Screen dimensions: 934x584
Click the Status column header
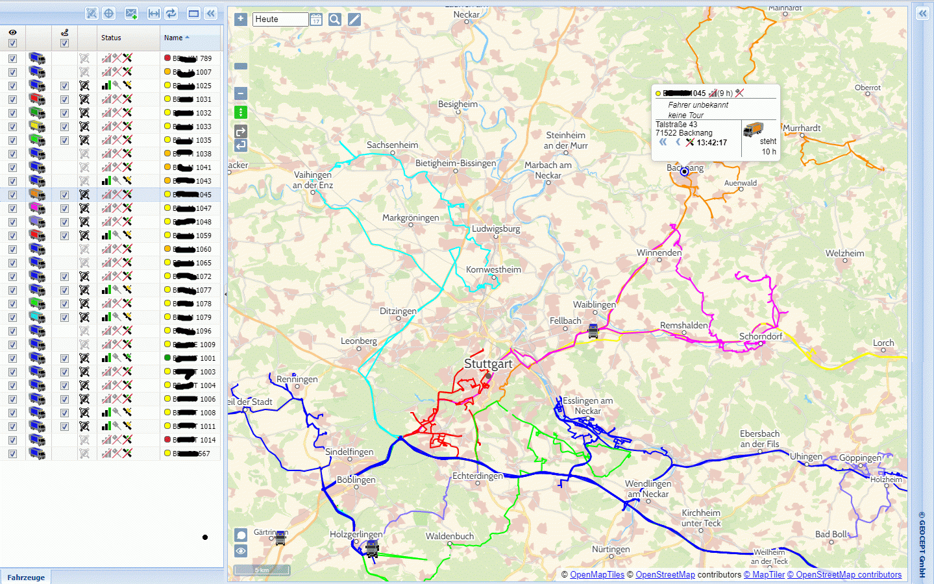coord(111,38)
